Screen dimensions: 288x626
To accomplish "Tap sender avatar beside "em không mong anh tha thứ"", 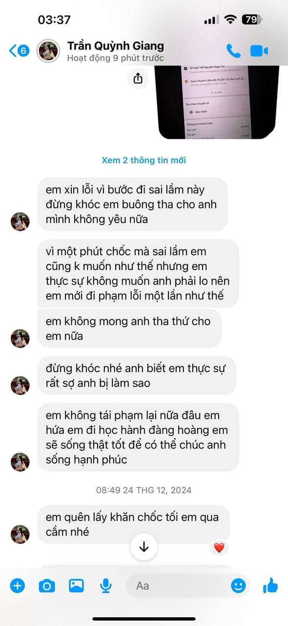I will coord(20,338).
